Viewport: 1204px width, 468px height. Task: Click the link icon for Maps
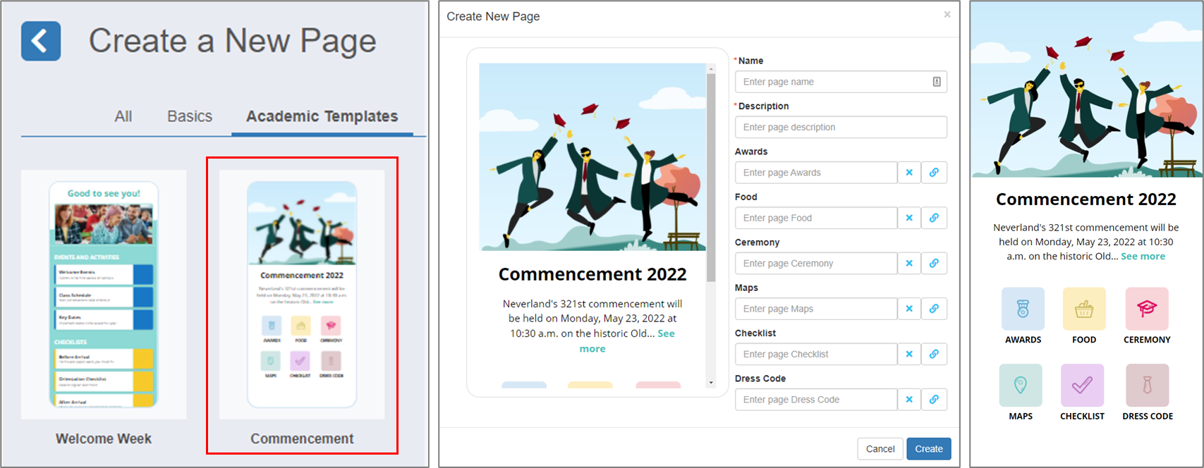point(934,309)
